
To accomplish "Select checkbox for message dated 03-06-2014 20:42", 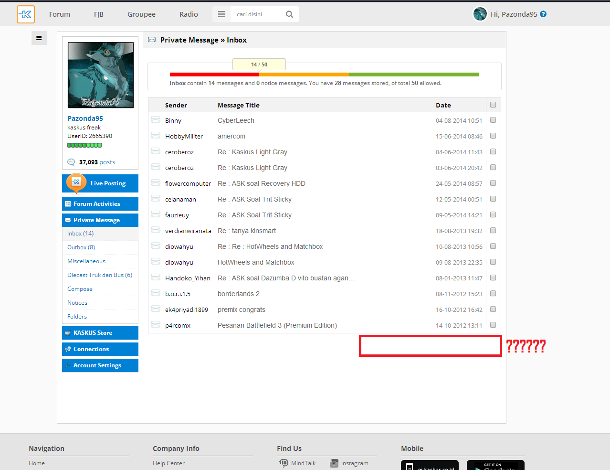I will tap(493, 167).
